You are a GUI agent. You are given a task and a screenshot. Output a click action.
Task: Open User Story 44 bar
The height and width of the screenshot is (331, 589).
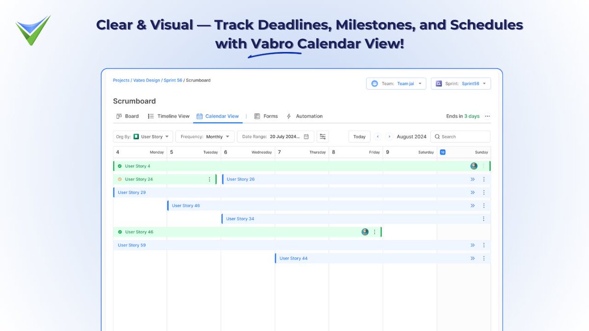(x=383, y=258)
